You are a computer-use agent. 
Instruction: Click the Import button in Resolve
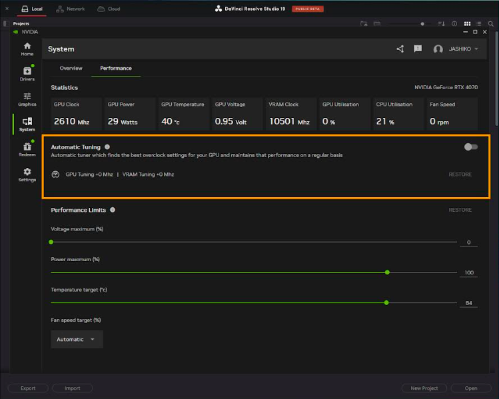(72, 388)
